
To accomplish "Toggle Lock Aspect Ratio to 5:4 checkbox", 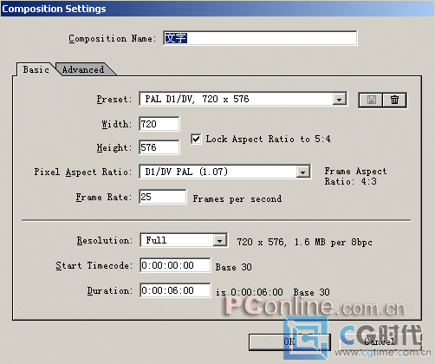I will [196, 140].
